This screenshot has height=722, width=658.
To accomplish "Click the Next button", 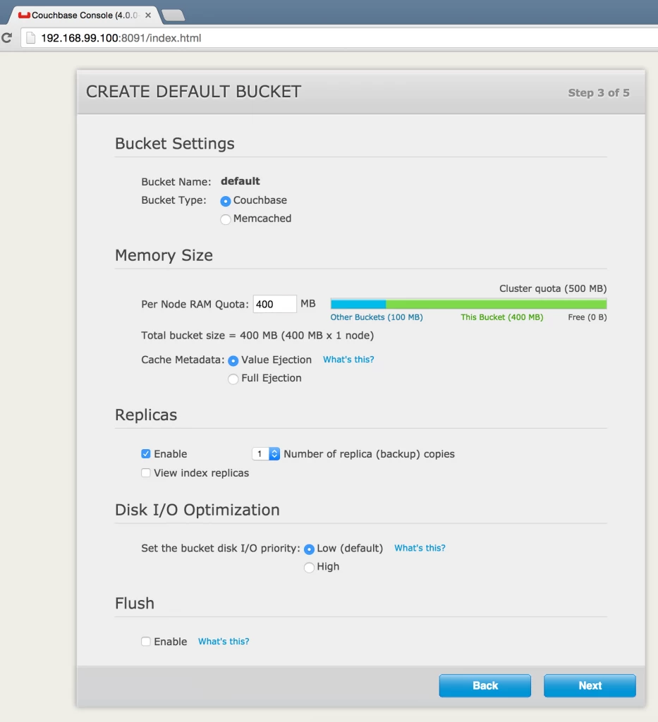I will point(590,685).
